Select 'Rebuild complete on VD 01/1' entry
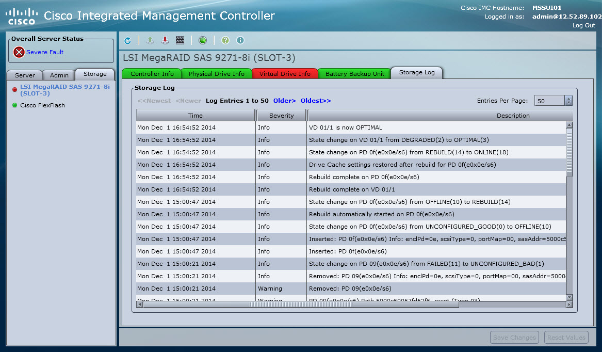This screenshot has width=602, height=352. 351,189
